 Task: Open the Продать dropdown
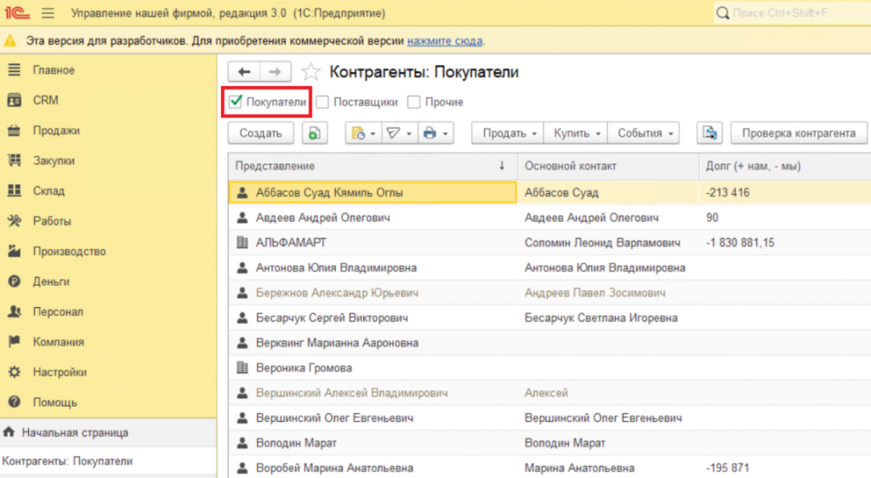click(x=508, y=134)
